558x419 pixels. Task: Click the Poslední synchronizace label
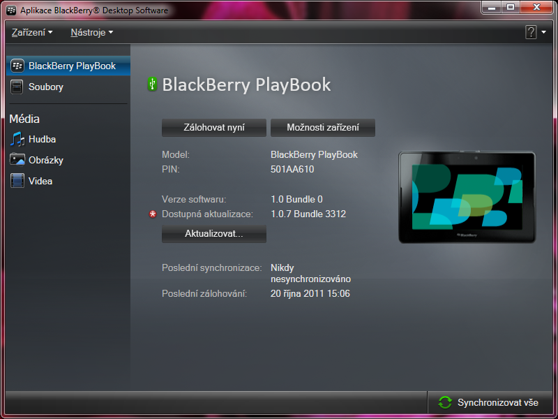pos(212,268)
